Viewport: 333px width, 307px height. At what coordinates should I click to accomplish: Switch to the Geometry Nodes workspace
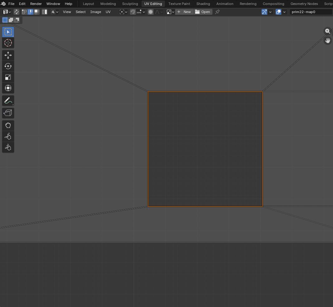point(304,4)
